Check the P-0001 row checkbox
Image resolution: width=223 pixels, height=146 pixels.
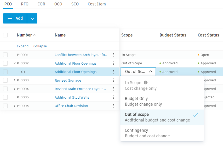coord(5,55)
